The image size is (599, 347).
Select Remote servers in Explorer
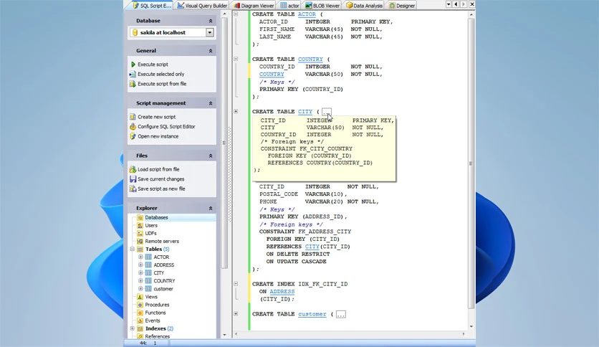pos(162,241)
